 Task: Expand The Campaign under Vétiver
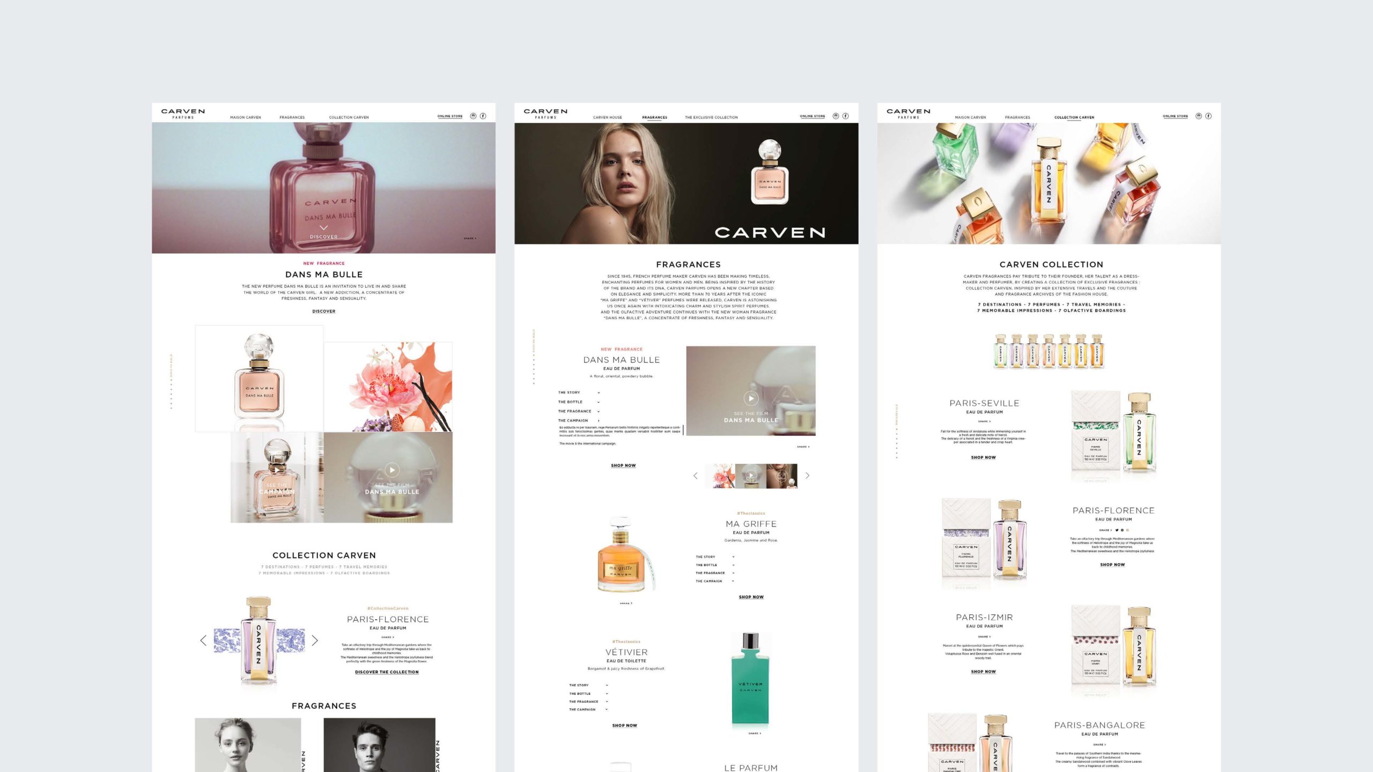[588, 709]
